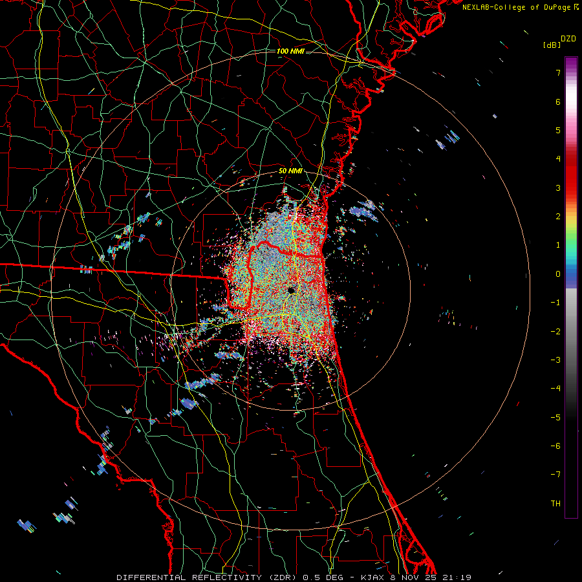Click the -4 value on the color scale
Image resolution: width=582 pixels, height=582 pixels.
point(555,389)
